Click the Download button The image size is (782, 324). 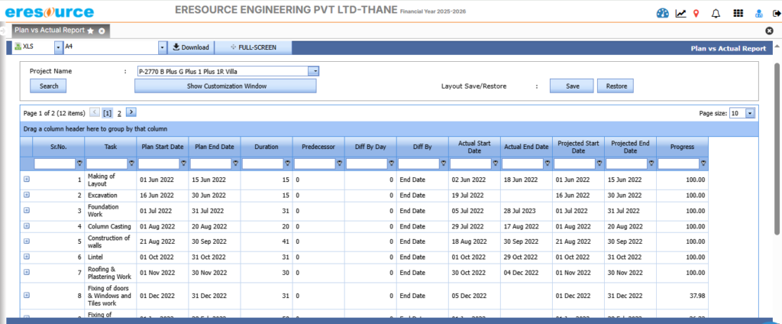click(190, 47)
